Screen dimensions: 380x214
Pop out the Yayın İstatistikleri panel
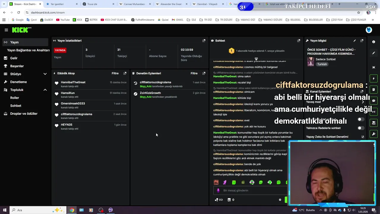tap(204, 41)
